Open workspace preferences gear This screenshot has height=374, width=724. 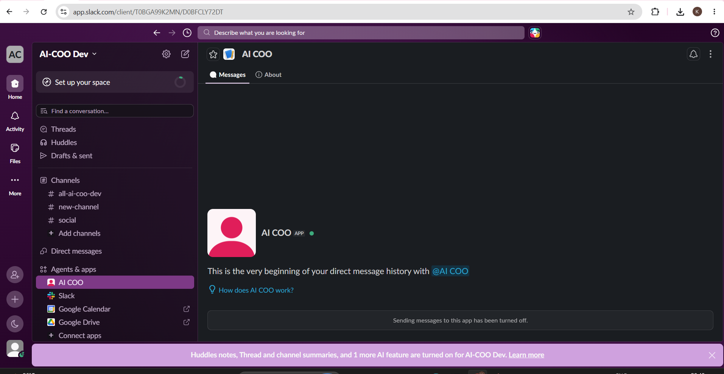(x=166, y=54)
